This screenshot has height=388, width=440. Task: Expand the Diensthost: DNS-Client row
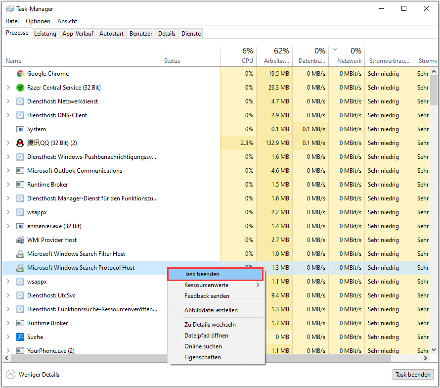[8, 115]
